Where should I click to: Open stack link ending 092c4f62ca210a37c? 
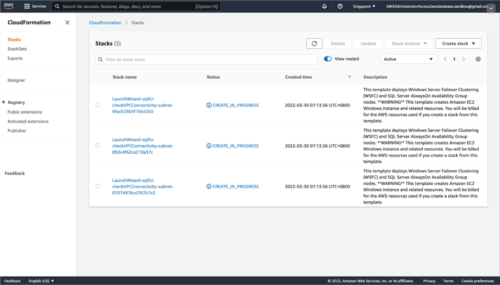point(143,146)
